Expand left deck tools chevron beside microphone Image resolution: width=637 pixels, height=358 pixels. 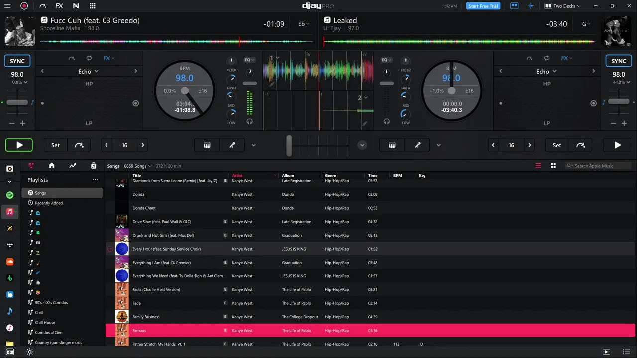[x=253, y=145]
